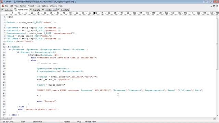Open the View menu
The height and width of the screenshot is (123, 219).
pos(16,6)
